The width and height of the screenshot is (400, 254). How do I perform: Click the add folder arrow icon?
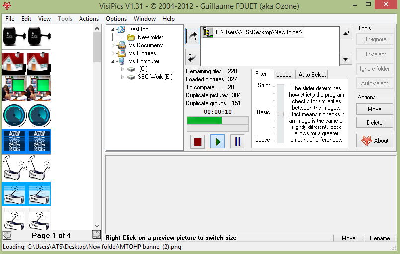click(x=192, y=36)
